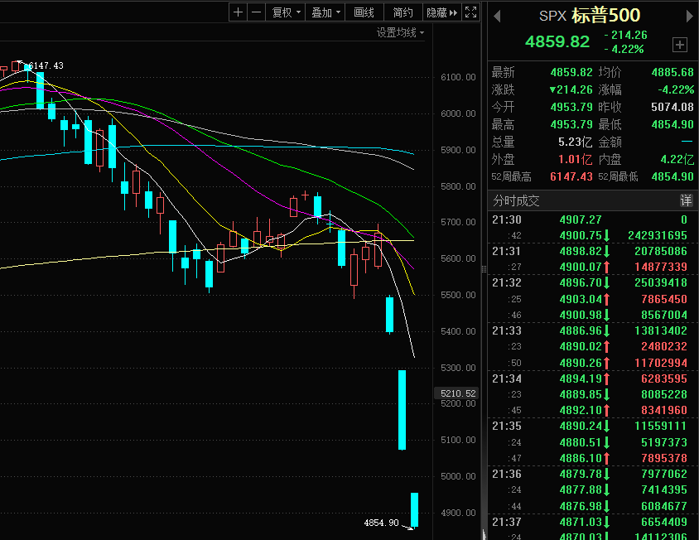Click the 6147.43 high label on chart
Screen dimensions: 699x540
click(x=46, y=65)
